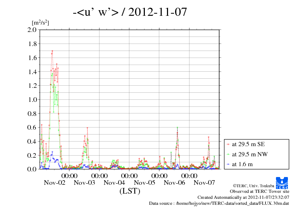Click the Nov-05 date label
296x209 pixels.
point(144,183)
